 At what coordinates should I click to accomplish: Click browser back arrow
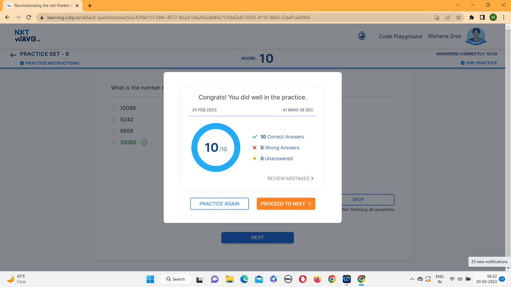click(8, 17)
